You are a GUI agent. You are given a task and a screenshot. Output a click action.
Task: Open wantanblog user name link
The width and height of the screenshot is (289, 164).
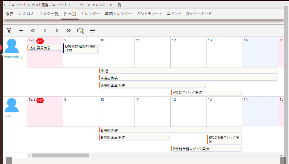(x=13, y=57)
